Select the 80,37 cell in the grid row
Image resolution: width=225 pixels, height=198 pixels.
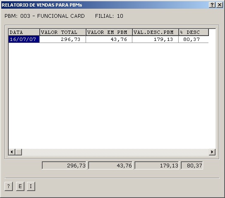(194, 39)
